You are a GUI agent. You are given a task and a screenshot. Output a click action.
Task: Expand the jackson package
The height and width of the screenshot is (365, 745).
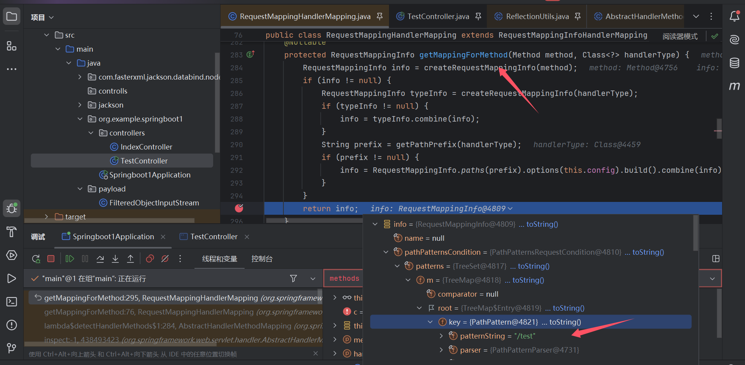(80, 105)
